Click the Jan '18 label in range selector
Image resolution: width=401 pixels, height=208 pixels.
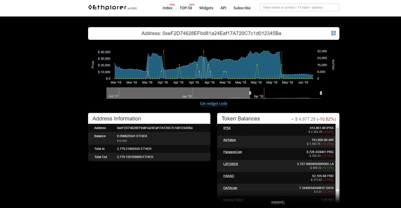187,96
